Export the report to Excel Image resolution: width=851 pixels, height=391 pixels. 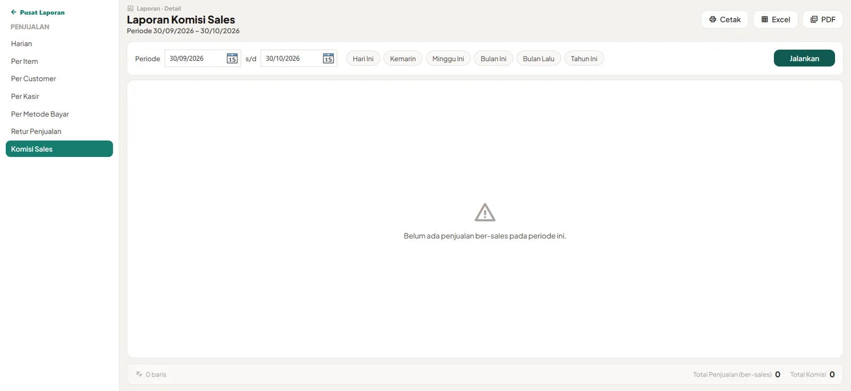click(x=775, y=20)
